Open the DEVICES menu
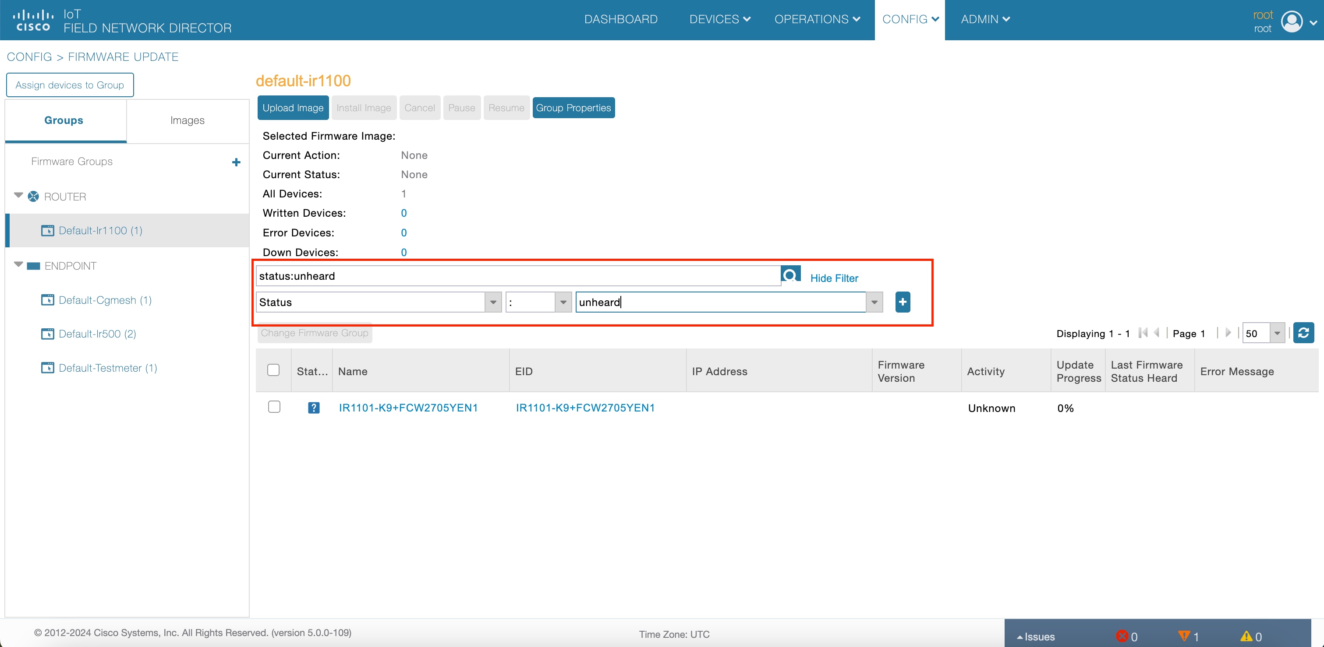 (719, 20)
